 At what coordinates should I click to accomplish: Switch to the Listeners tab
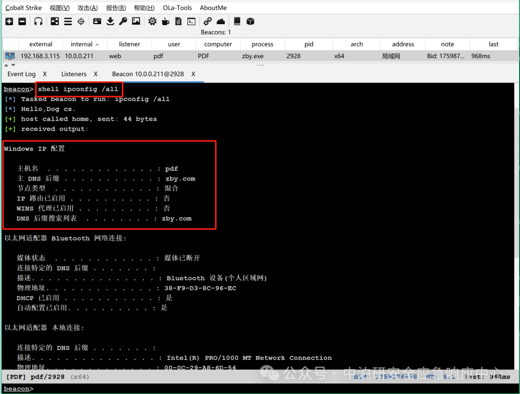coord(74,74)
